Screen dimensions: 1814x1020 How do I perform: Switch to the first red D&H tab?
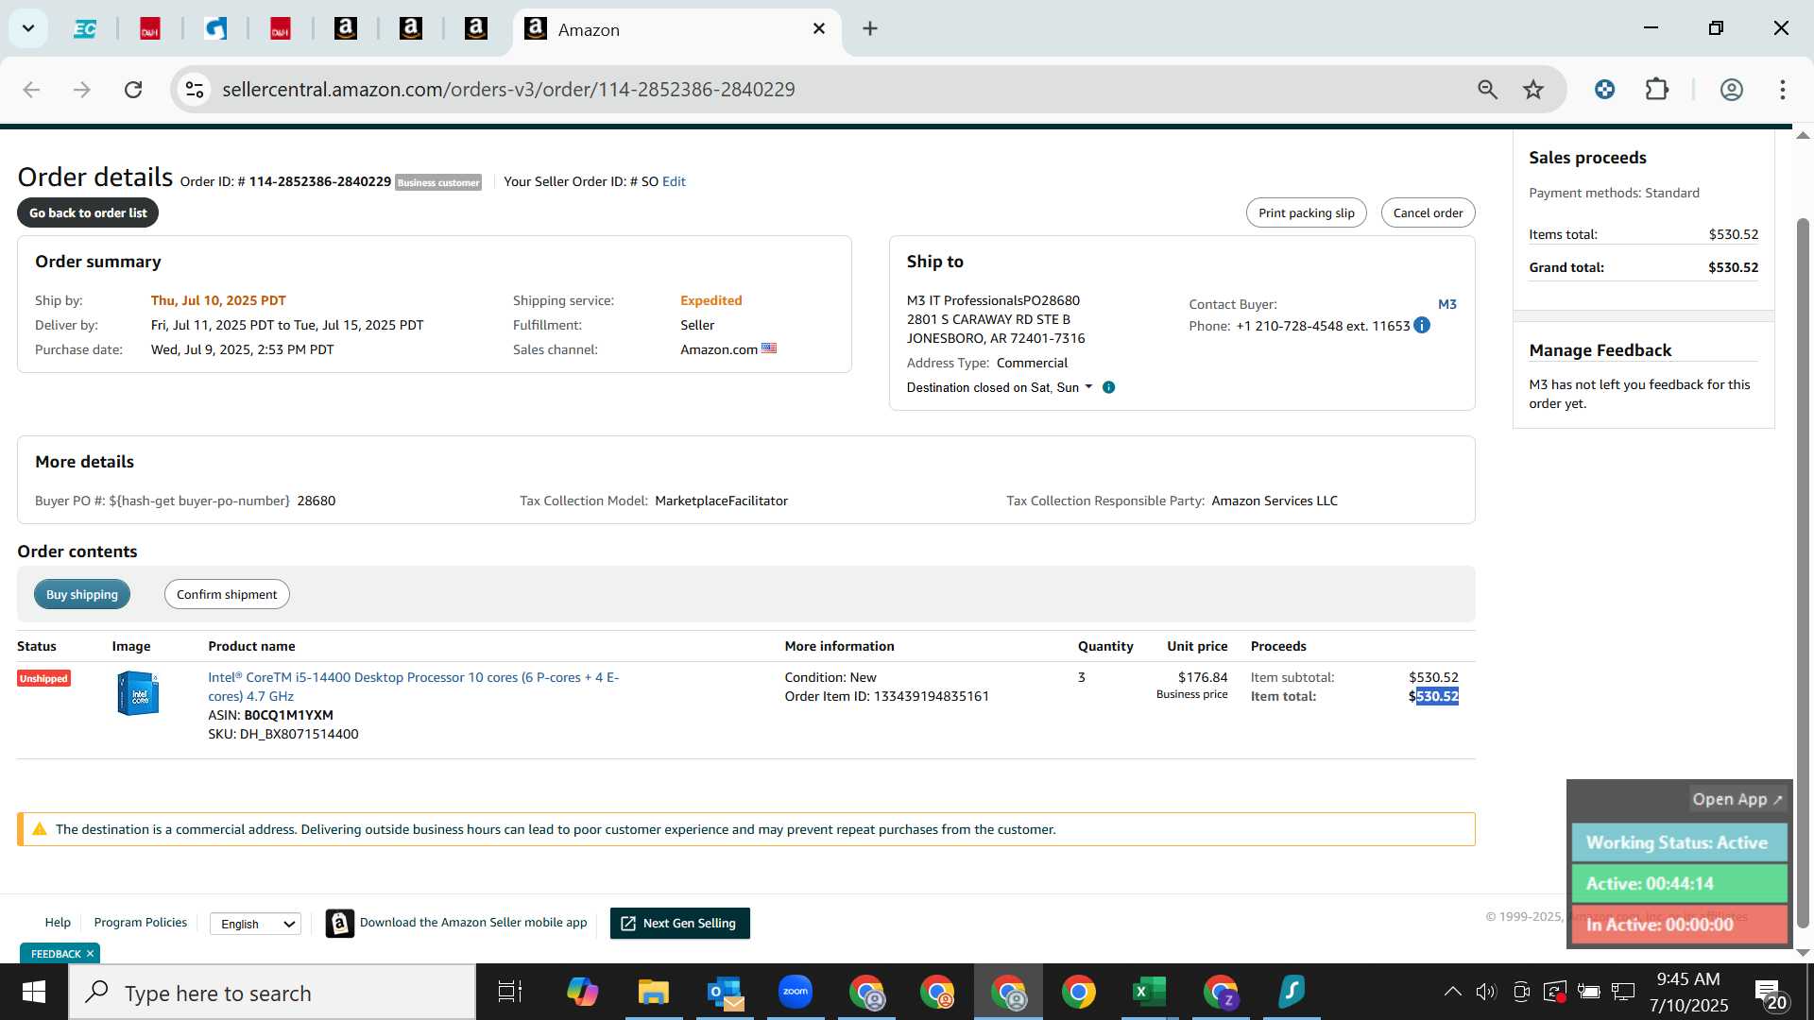[x=150, y=29]
